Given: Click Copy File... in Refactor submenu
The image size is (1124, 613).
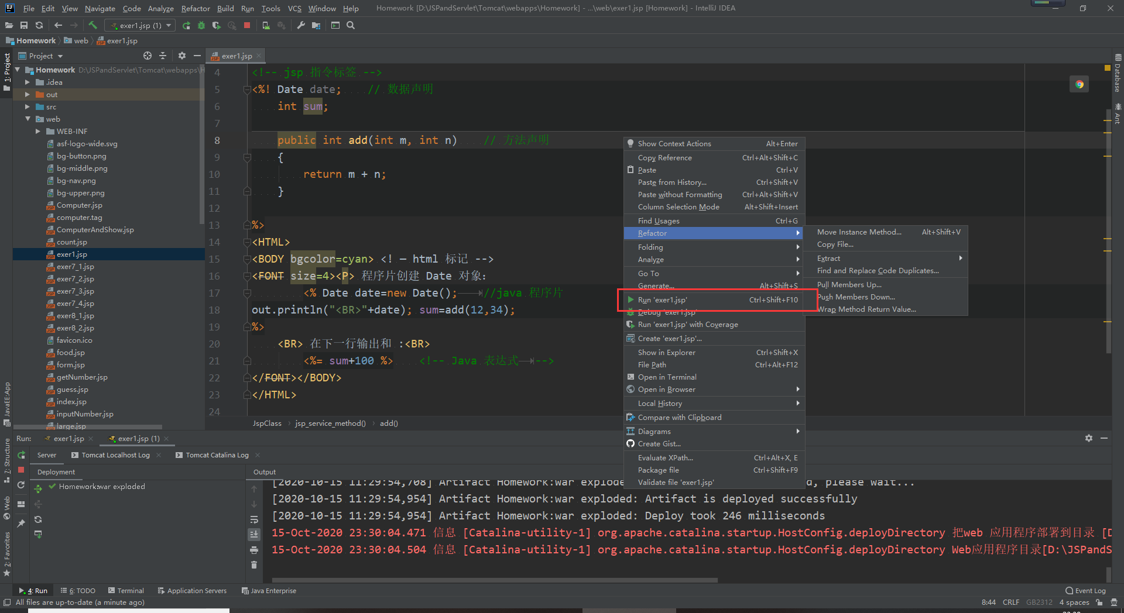Looking at the screenshot, I should point(886,244).
